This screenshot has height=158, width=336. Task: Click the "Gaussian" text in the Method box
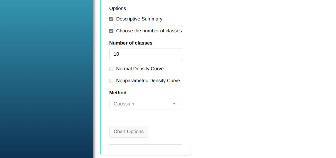point(124,104)
